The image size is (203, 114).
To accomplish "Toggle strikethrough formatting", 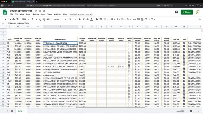I will [x=88, y=19].
